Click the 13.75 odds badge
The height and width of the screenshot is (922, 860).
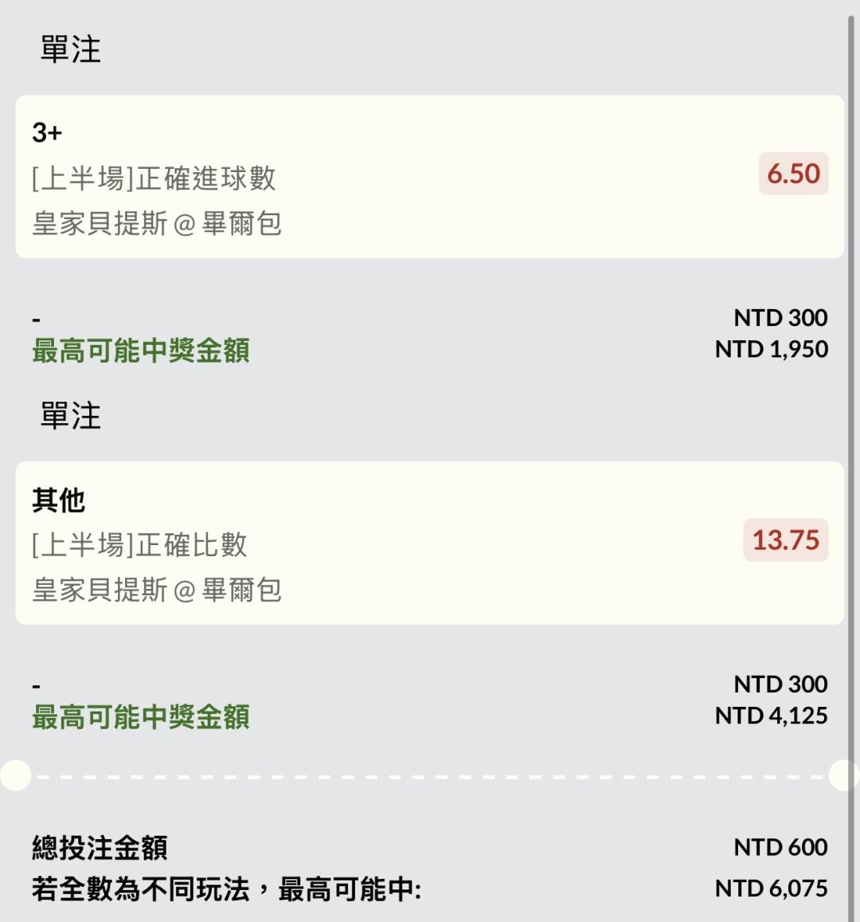pyautogui.click(x=785, y=540)
